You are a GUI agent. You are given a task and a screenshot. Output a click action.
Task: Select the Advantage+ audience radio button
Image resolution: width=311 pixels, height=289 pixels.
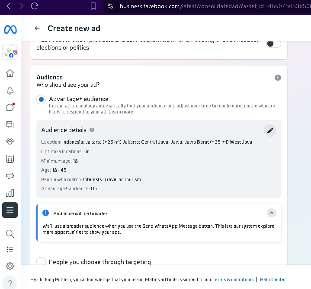[x=41, y=100]
